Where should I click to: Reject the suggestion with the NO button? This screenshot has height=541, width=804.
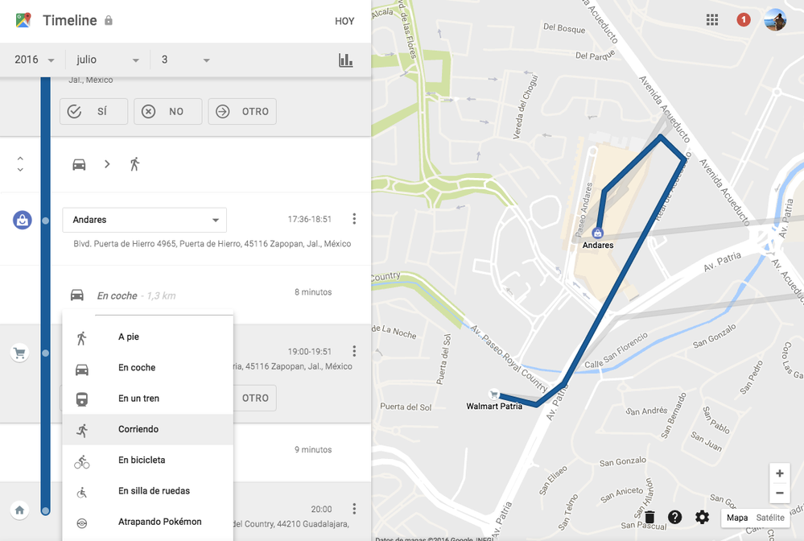167,111
